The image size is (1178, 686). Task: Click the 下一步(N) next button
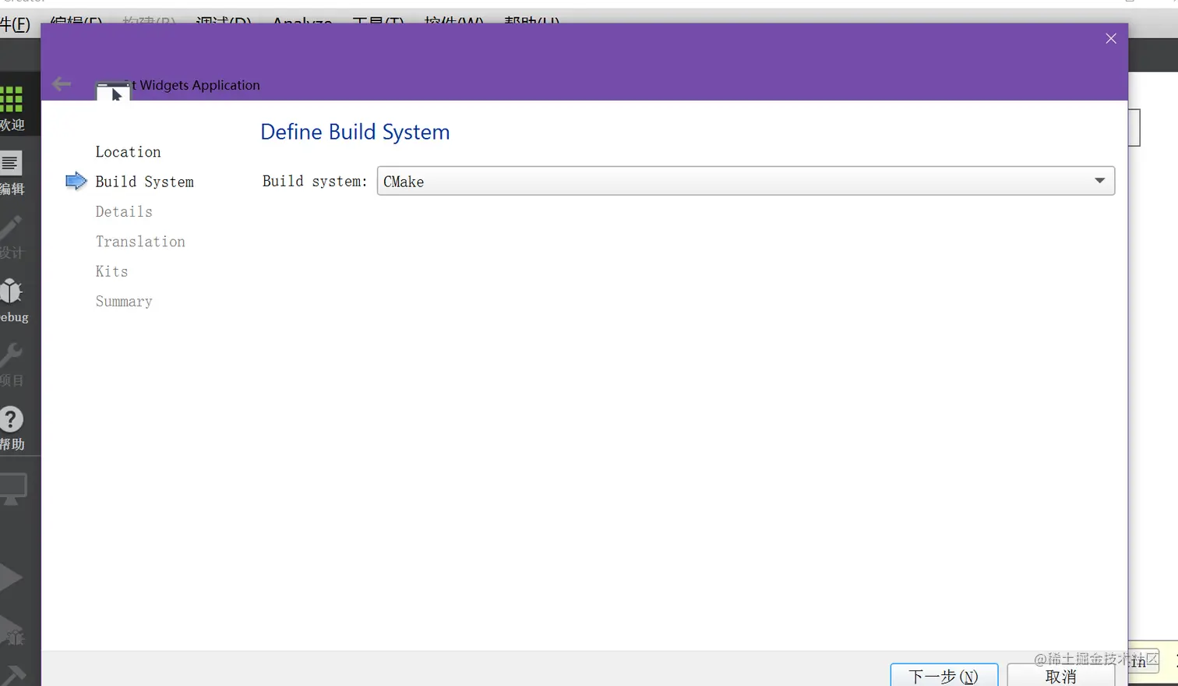click(943, 675)
